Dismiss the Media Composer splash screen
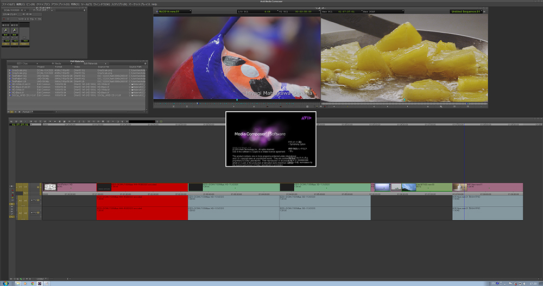 click(271, 139)
